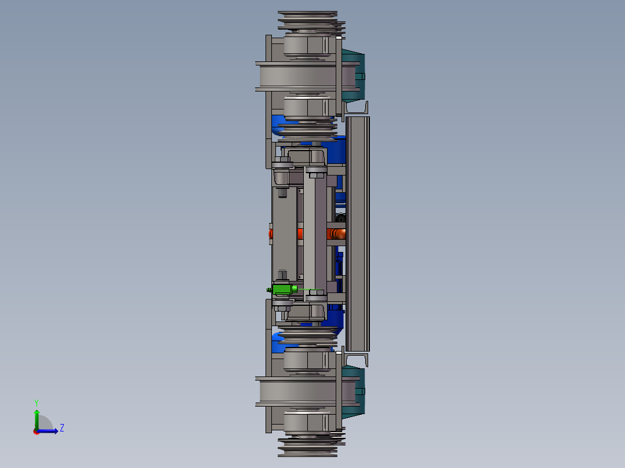The width and height of the screenshot is (625, 468).
Task: Select the small black sprocket gear
Action: (340, 218)
